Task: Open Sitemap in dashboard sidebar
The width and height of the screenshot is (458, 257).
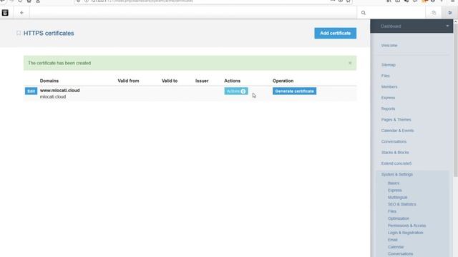Action: coord(388,65)
